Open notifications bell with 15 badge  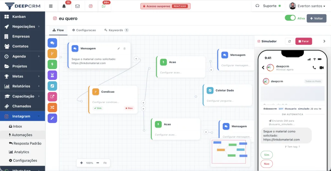tap(64, 6)
